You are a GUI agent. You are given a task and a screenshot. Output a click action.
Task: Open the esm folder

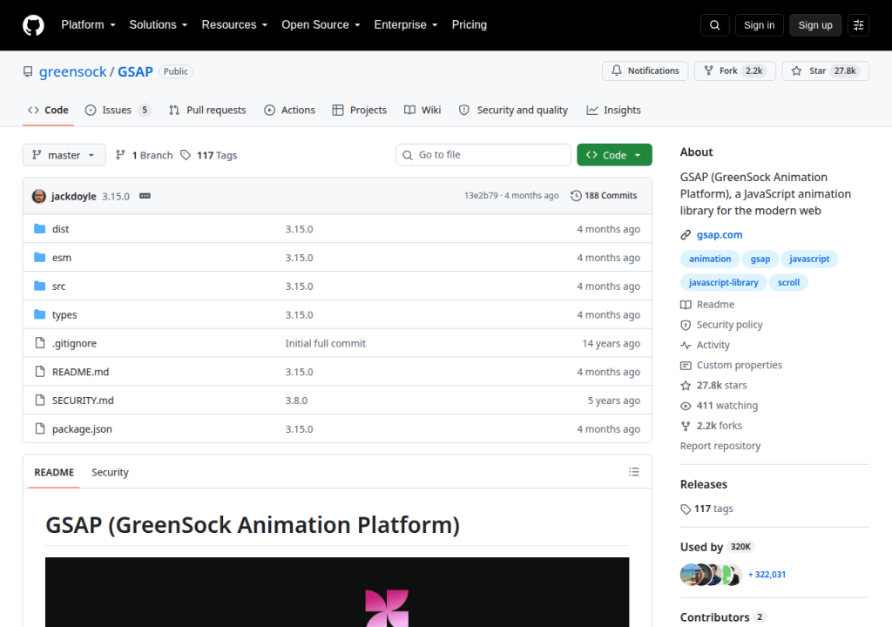[62, 257]
